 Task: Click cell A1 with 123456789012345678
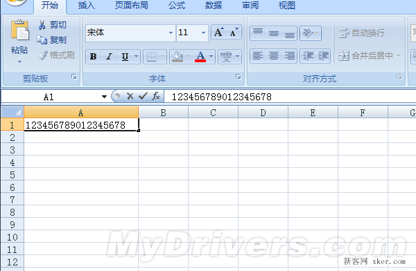coord(81,124)
